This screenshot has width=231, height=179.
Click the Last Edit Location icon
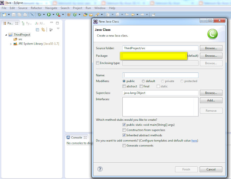pos(127,14)
